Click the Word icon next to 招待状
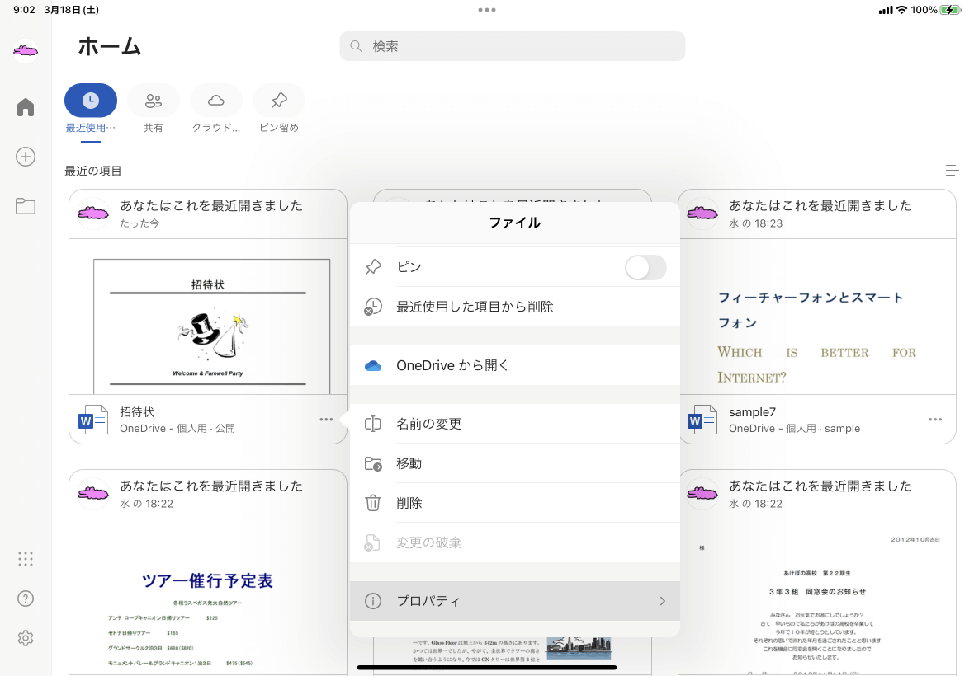 92,420
